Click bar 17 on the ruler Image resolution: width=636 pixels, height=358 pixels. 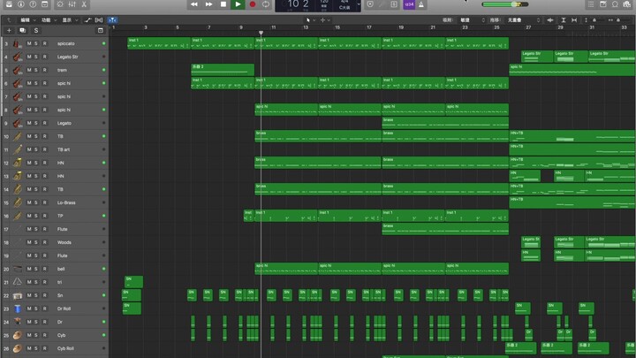[368, 27]
